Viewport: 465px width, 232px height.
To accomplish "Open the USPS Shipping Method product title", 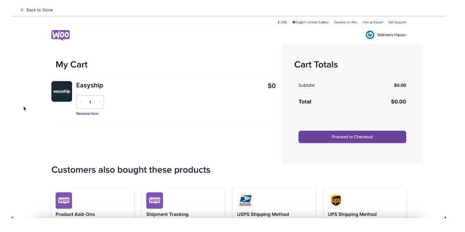I will click(263, 214).
